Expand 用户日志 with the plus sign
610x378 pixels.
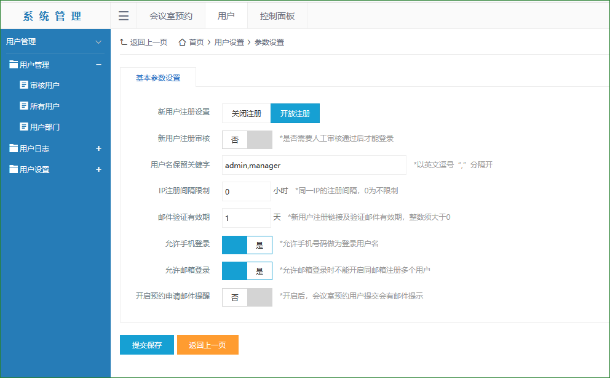(98, 148)
